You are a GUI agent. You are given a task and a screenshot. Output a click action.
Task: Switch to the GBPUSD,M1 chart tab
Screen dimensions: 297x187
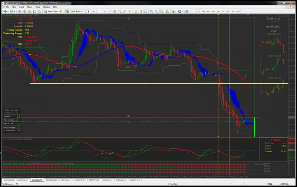[67, 180]
